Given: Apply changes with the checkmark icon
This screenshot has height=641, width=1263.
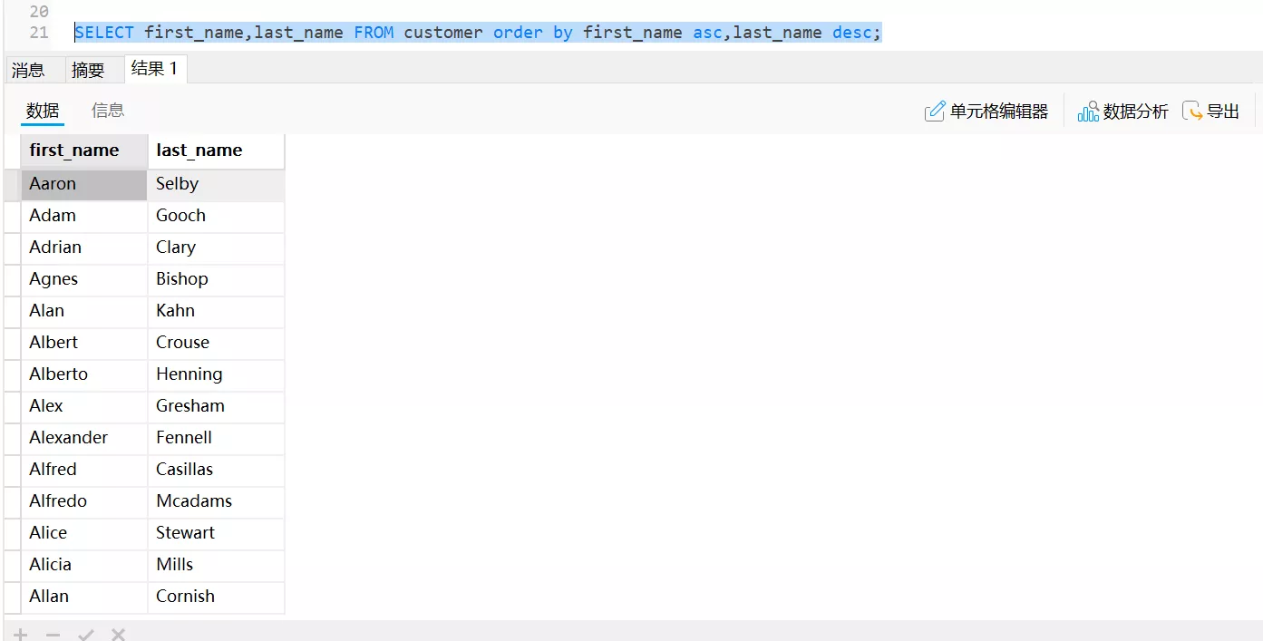Looking at the screenshot, I should [86, 634].
